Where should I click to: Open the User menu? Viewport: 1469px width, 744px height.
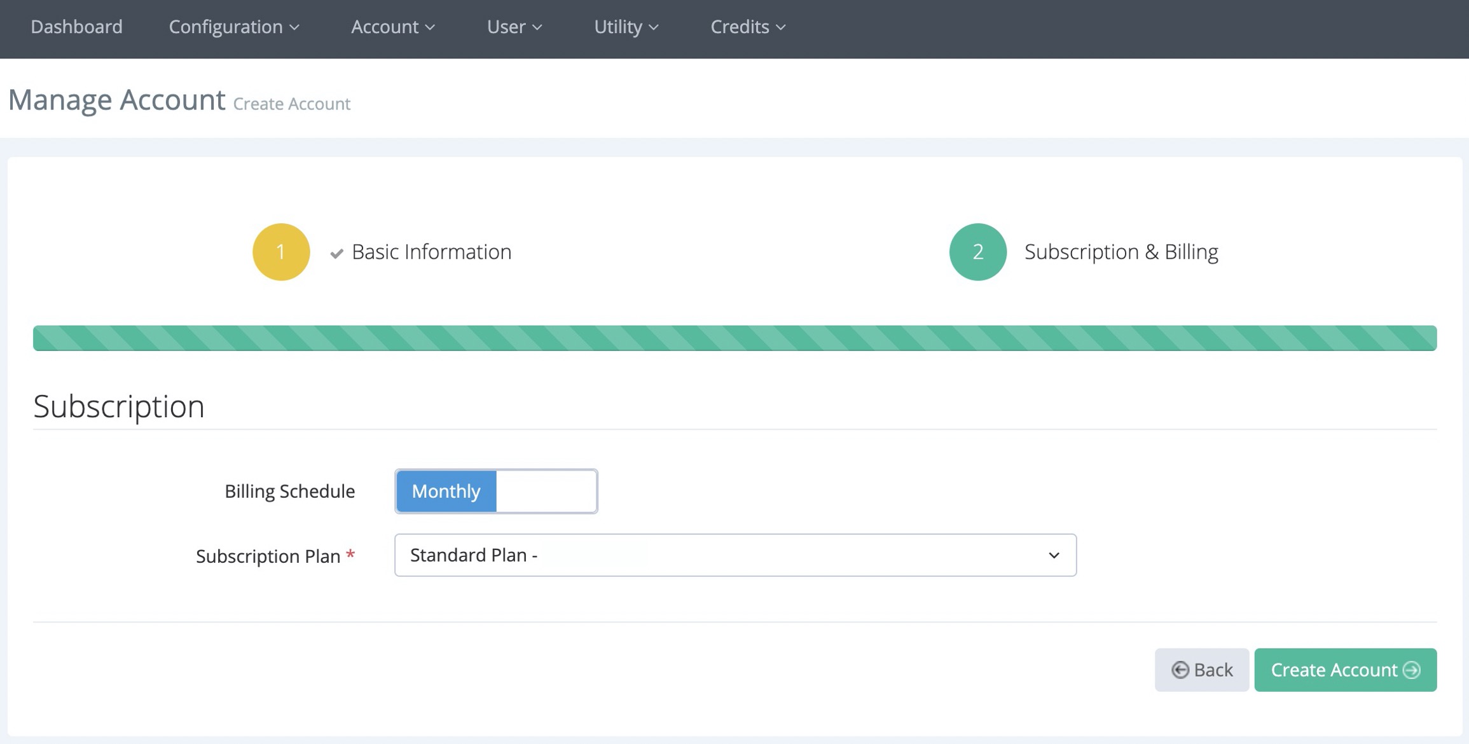(x=514, y=27)
